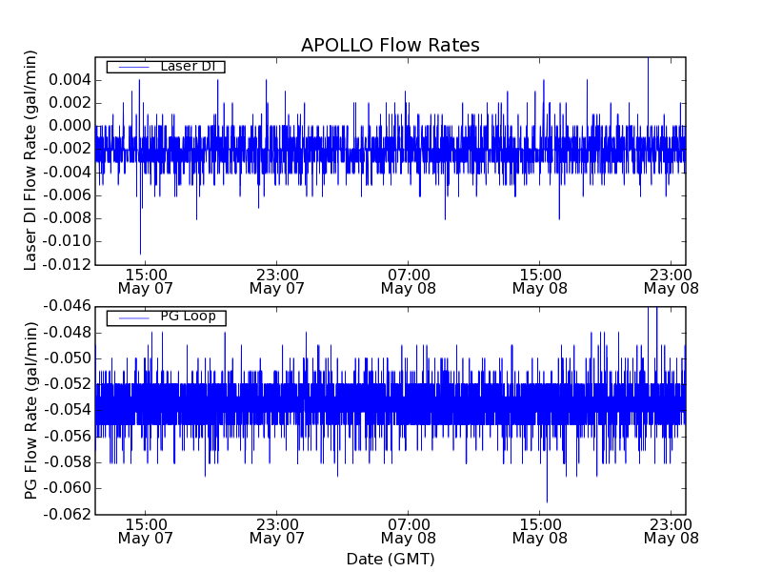Click the lowest PG Loop dip near -0.061
Image resolution: width=762 pixels, height=572 pixels.
pyautogui.click(x=547, y=500)
